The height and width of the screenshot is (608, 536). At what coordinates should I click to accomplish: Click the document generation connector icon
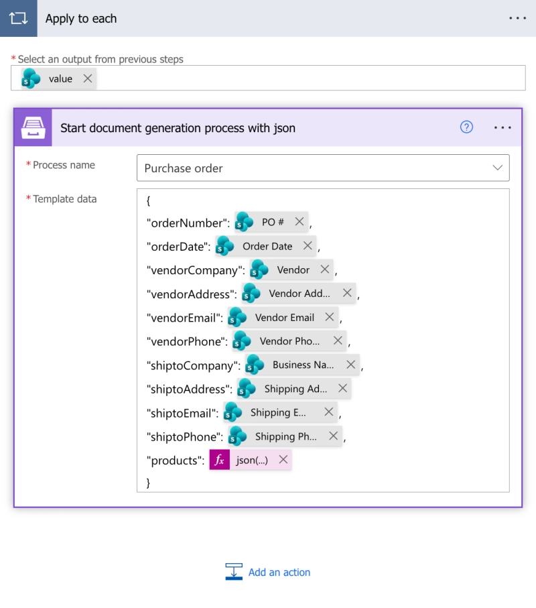33,127
